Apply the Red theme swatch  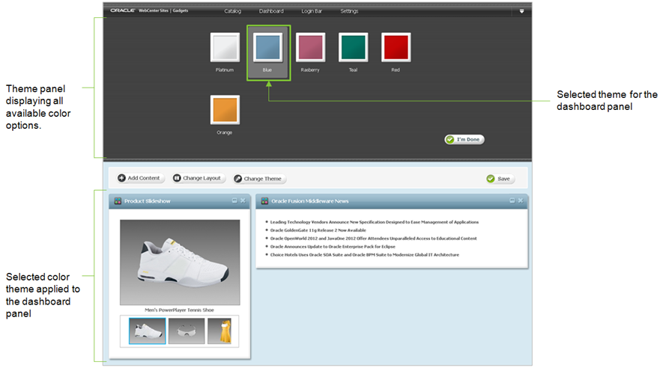pos(396,47)
